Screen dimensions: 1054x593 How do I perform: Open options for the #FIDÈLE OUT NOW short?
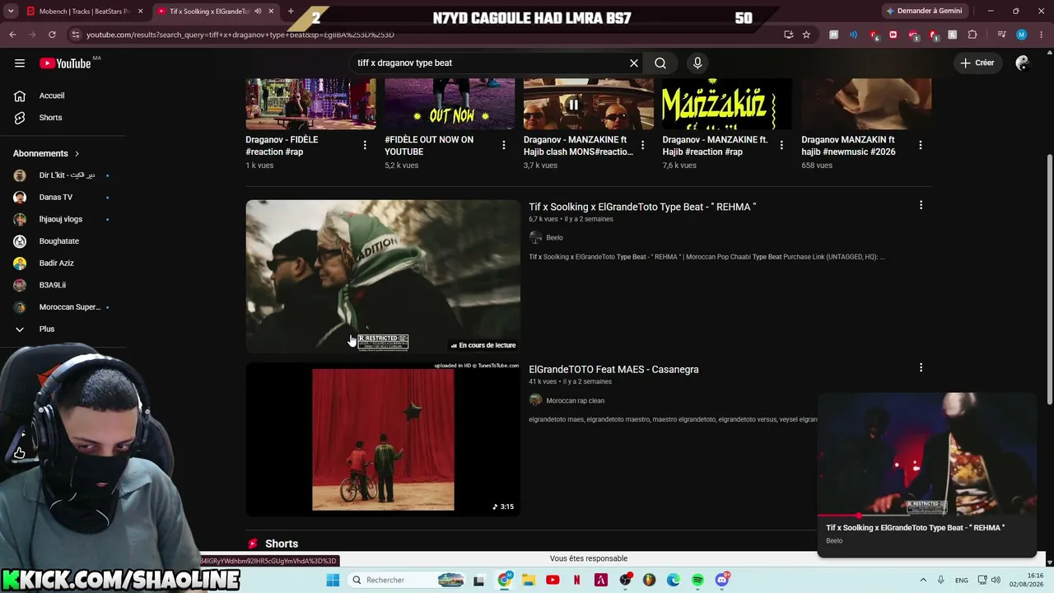click(x=504, y=145)
